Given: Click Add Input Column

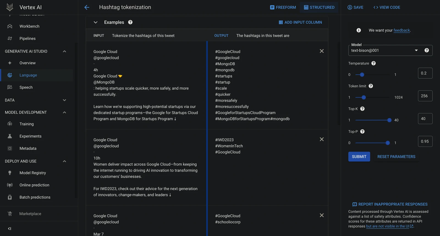Looking at the screenshot, I should coord(300,22).
